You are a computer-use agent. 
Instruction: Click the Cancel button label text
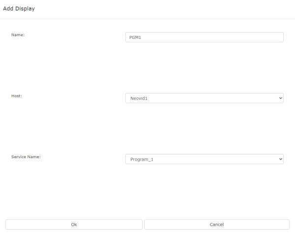[217, 225]
